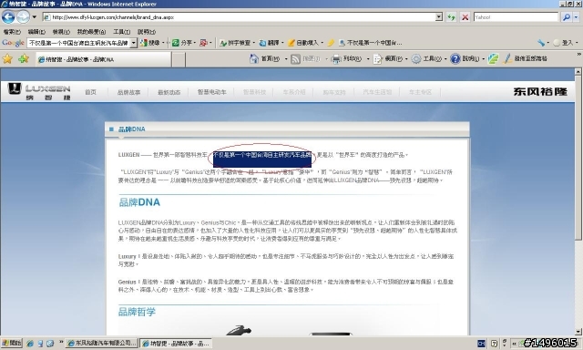Click page scrollbar up arrow
583x350 pixels.
578,71
